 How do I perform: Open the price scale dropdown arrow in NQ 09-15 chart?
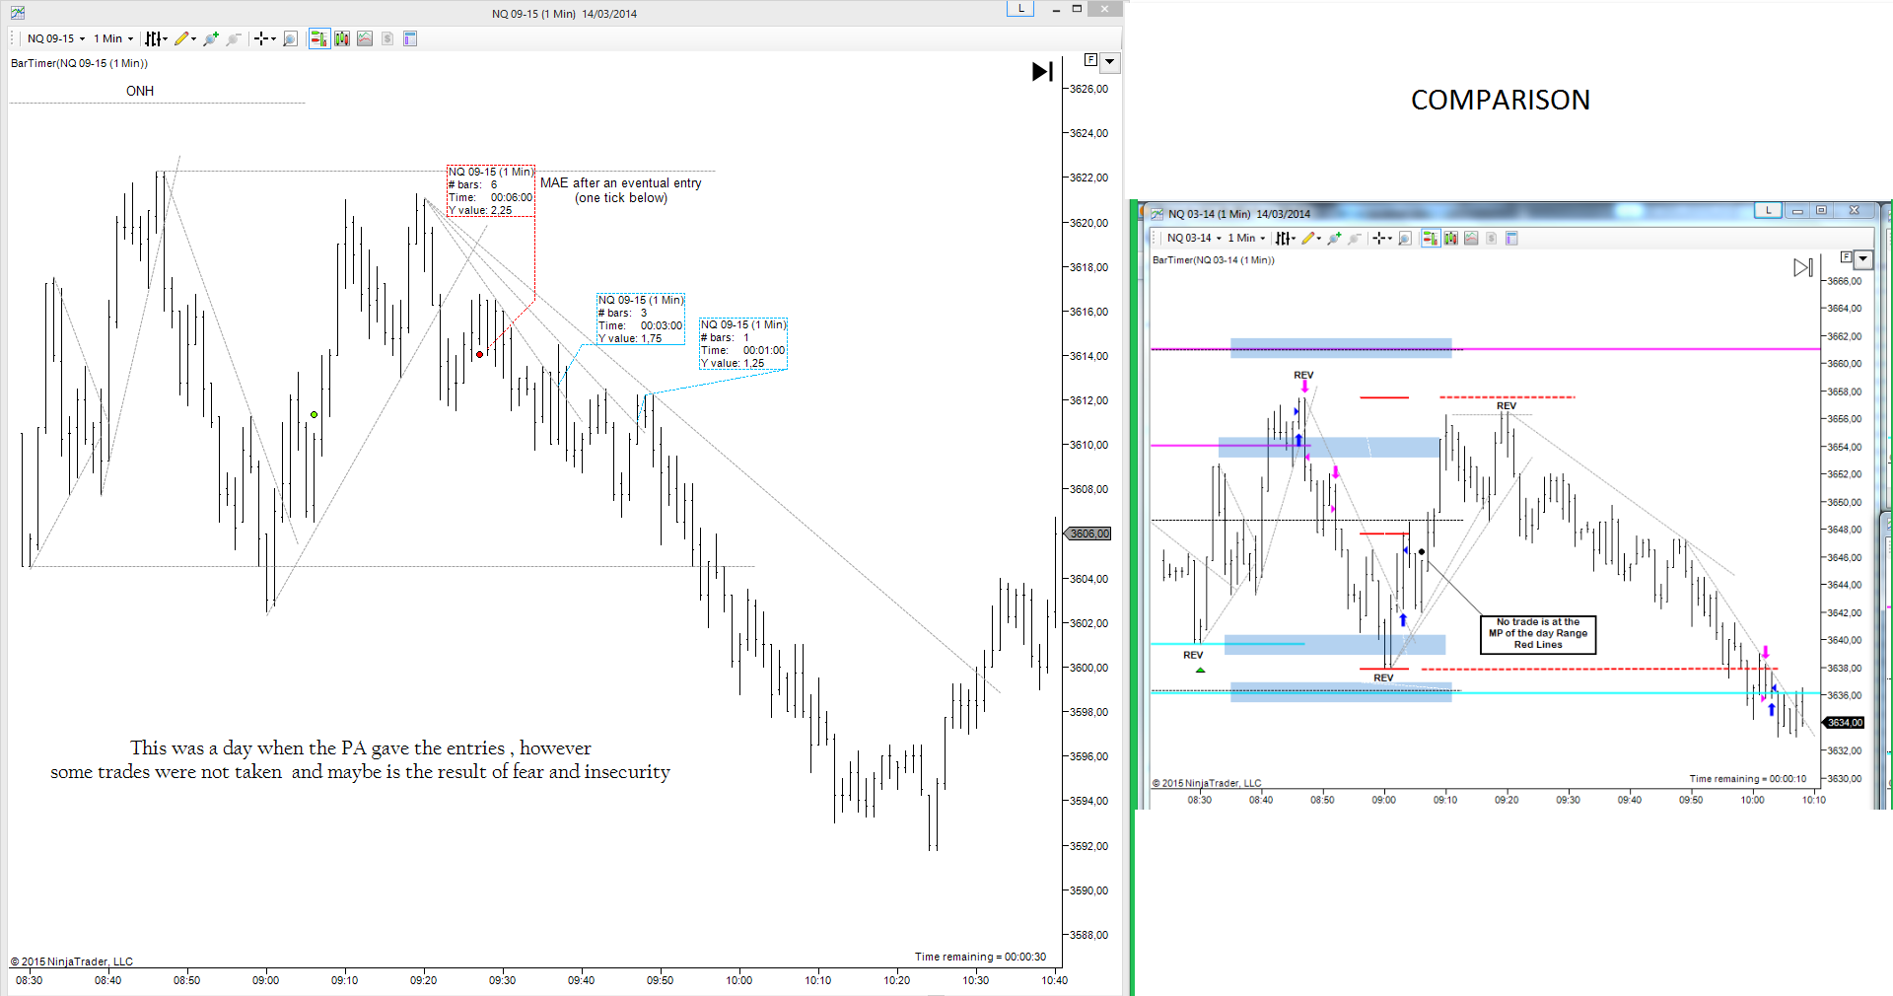click(1110, 62)
